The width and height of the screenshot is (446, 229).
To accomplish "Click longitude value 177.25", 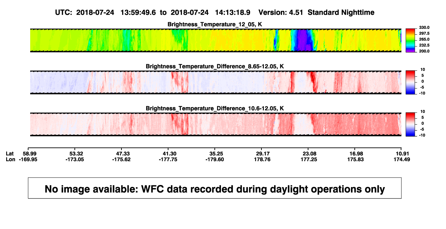I will coord(308,159).
